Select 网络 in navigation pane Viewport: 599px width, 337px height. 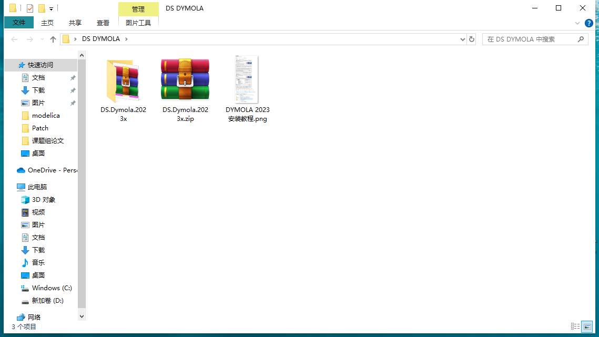pyautogui.click(x=34, y=317)
